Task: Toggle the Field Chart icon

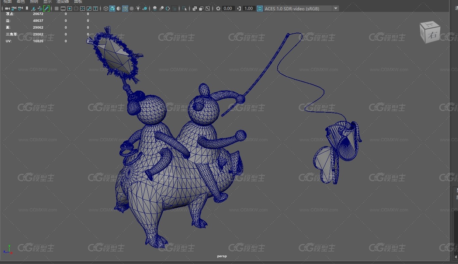Action: [x=83, y=9]
